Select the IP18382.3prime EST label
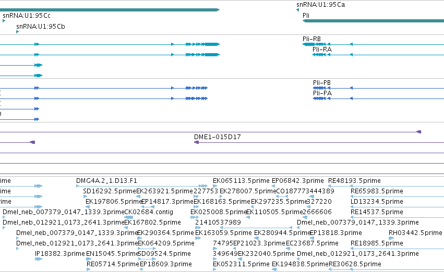This screenshot has height=272, width=444. coord(60,254)
